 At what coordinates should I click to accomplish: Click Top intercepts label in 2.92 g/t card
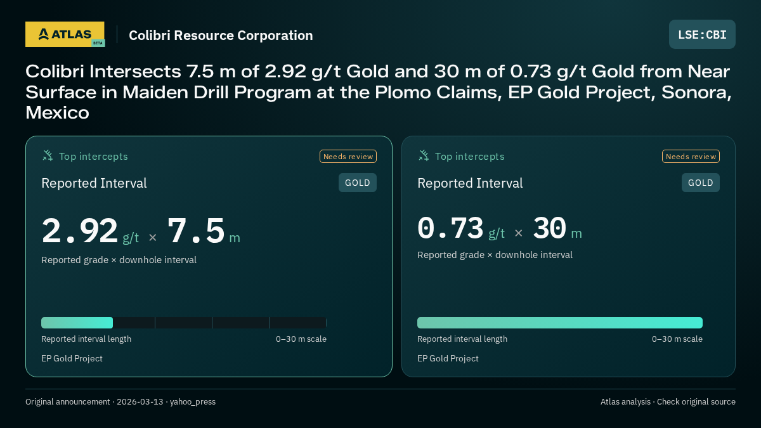coord(93,157)
